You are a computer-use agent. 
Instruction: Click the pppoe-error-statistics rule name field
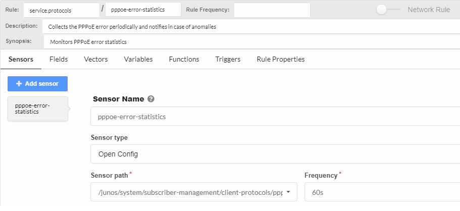[143, 10]
